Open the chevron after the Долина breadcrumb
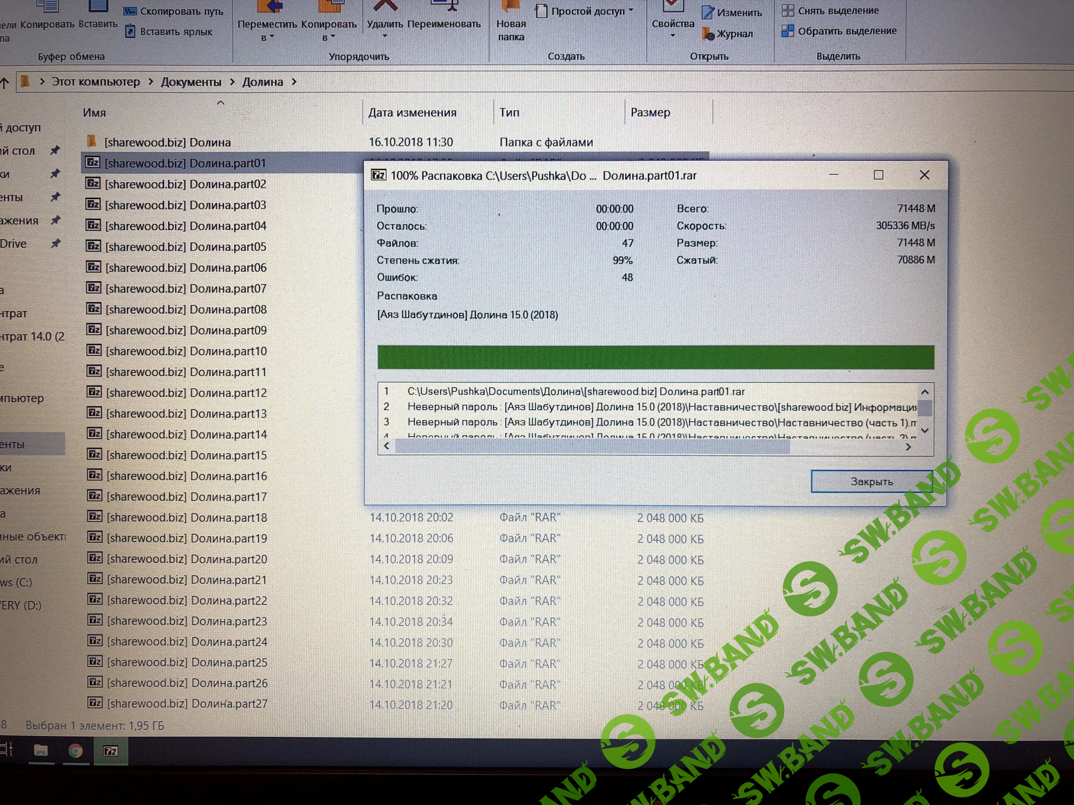This screenshot has height=805, width=1074. [x=294, y=82]
